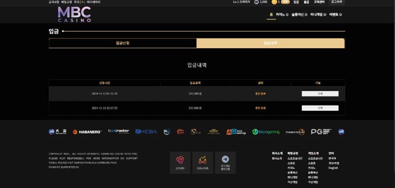Click the Pragmatic Play provider logo
Viewport: 395px width, 188px height.
(x=295, y=132)
